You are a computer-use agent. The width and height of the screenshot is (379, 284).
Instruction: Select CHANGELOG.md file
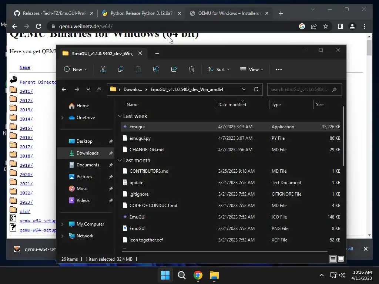coord(230,150)
